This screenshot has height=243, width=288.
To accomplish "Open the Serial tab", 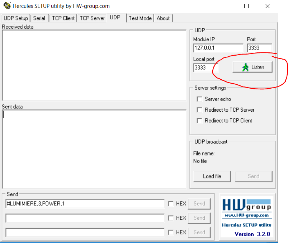I will click(x=39, y=18).
